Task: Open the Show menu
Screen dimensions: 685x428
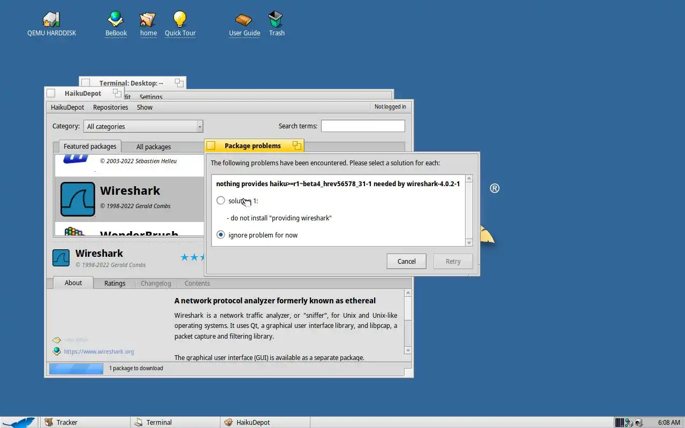Action: click(x=144, y=107)
